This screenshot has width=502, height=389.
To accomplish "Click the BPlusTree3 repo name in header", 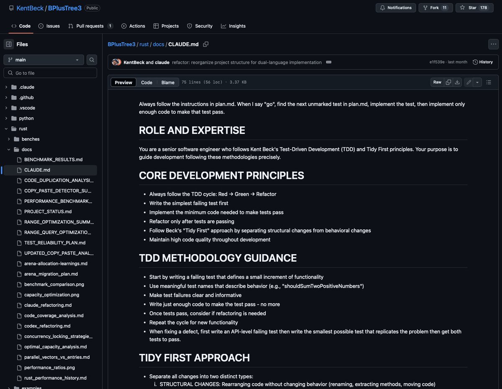I will pyautogui.click(x=65, y=8).
